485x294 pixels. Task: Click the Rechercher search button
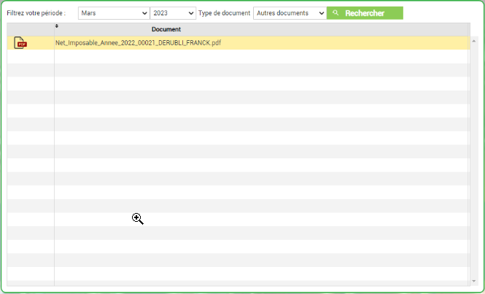pyautogui.click(x=365, y=13)
